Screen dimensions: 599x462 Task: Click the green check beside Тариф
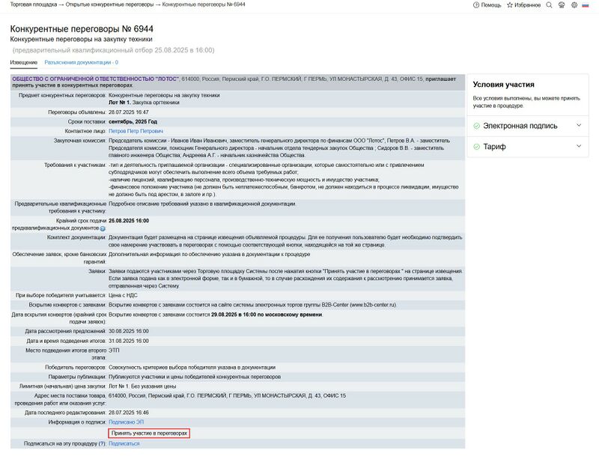click(477, 147)
